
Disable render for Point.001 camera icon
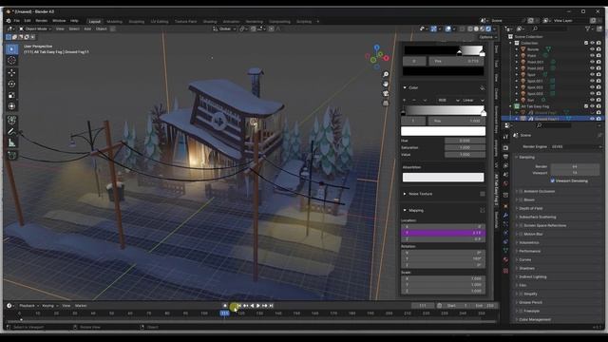click(x=598, y=62)
